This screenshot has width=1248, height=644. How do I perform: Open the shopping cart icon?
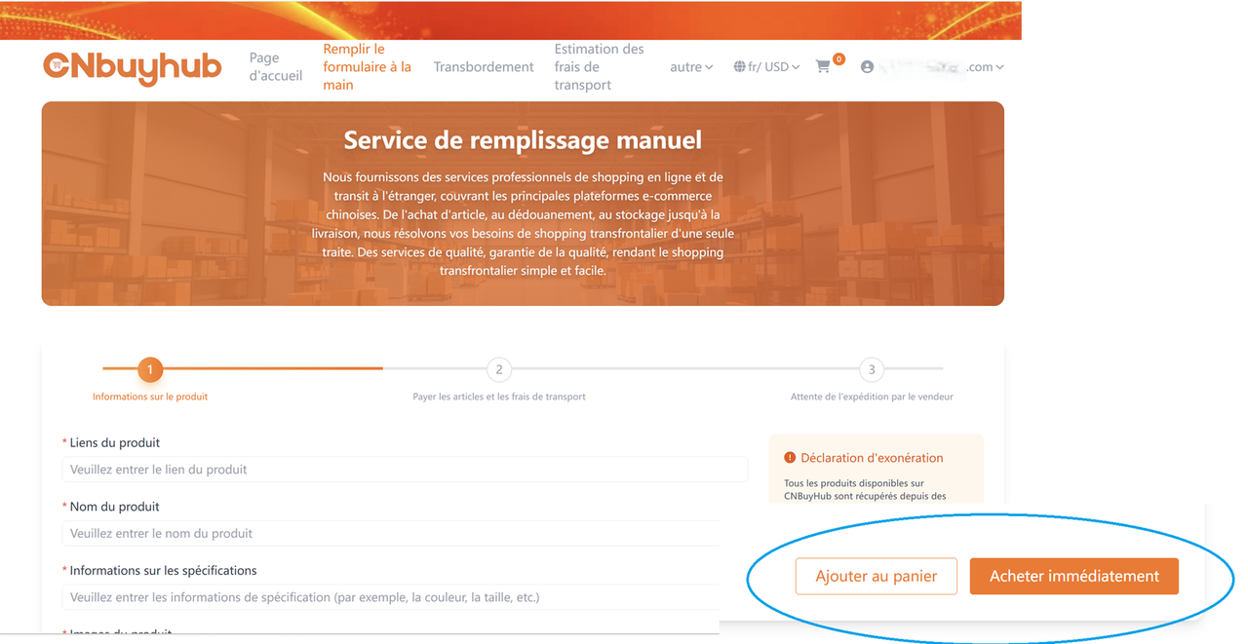(824, 67)
